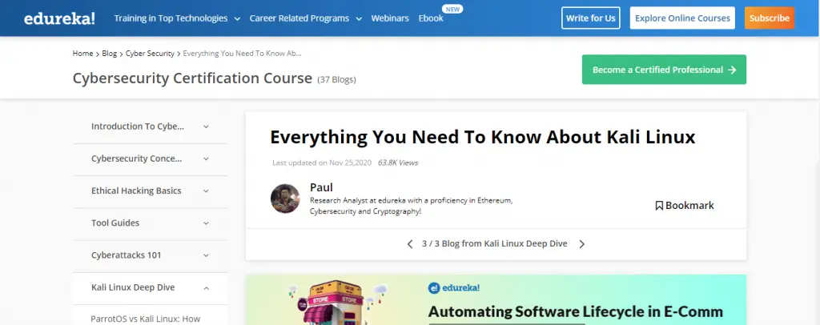Screen dimensions: 820x325
Task: Click the Write for Us button
Action: pyautogui.click(x=591, y=18)
